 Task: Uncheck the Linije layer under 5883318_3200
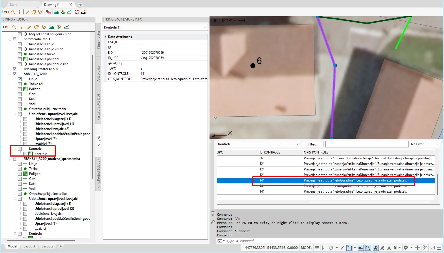tap(20, 79)
